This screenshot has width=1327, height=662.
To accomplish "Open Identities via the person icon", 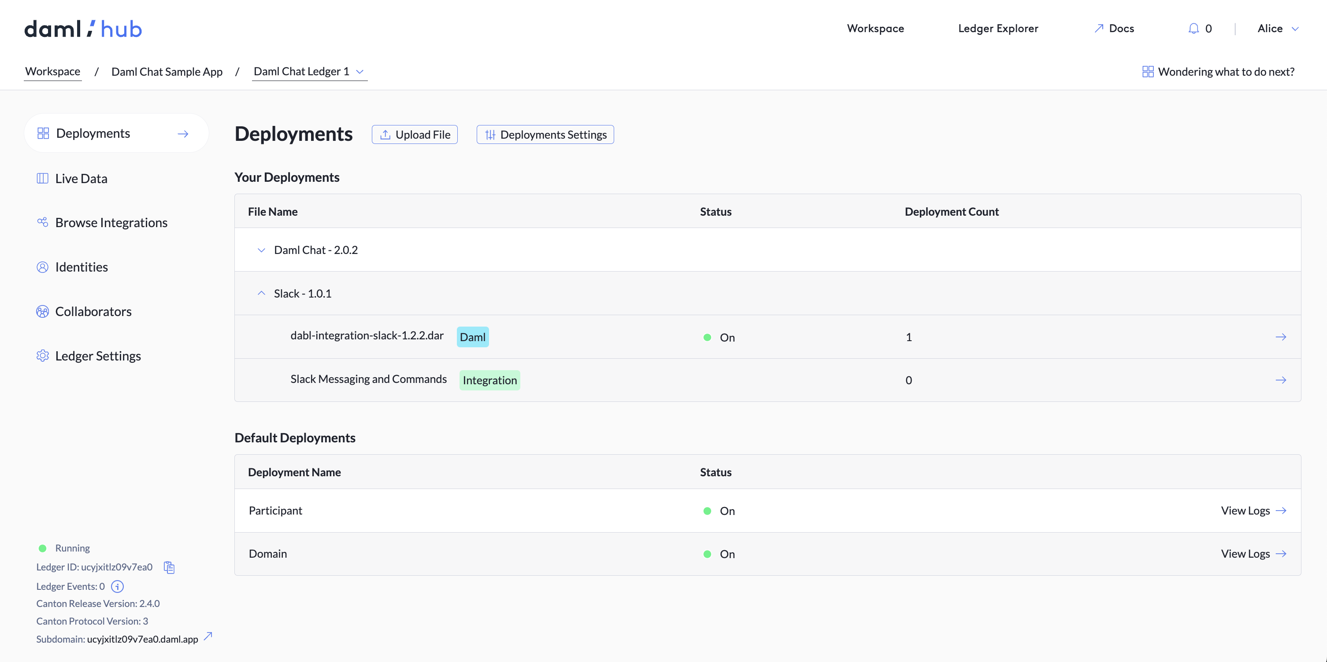I will 43,267.
